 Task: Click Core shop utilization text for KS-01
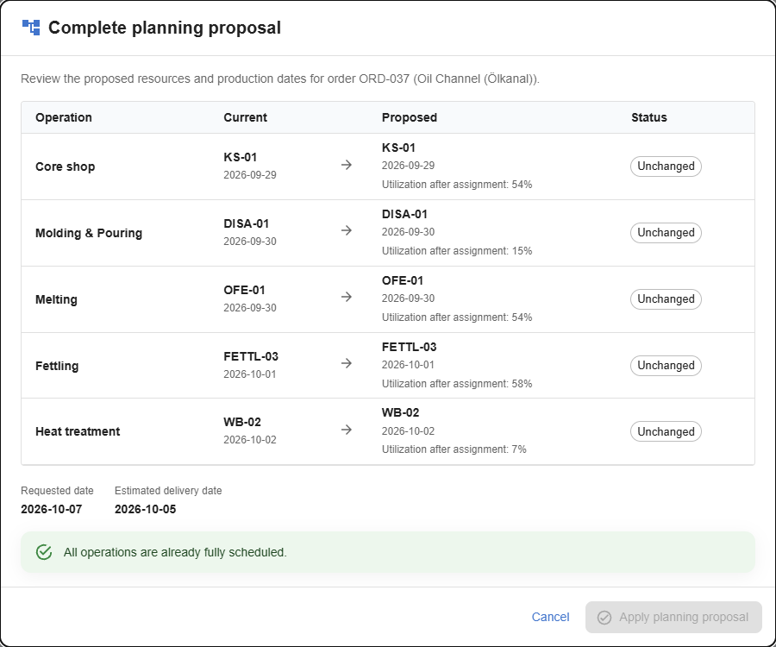click(457, 185)
